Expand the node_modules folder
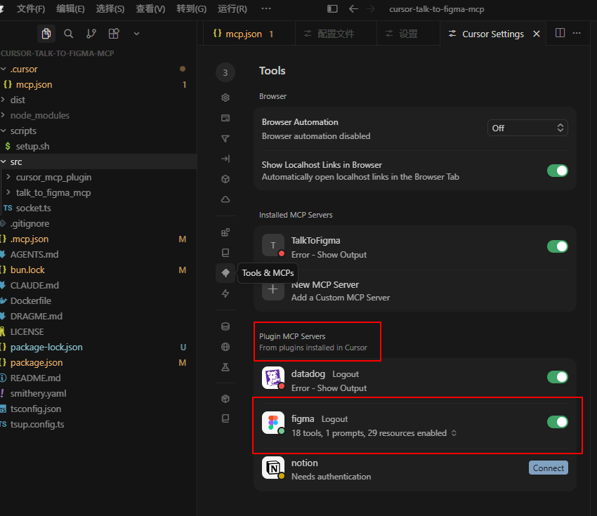Screen dimensions: 597x516 click(98, 115)
